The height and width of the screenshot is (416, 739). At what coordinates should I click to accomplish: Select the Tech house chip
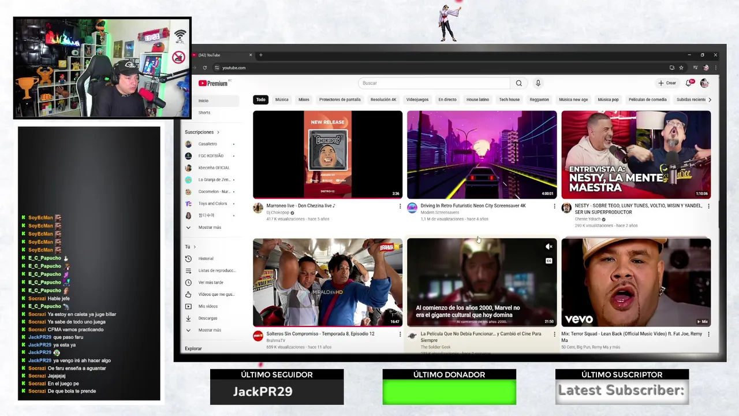click(x=509, y=99)
